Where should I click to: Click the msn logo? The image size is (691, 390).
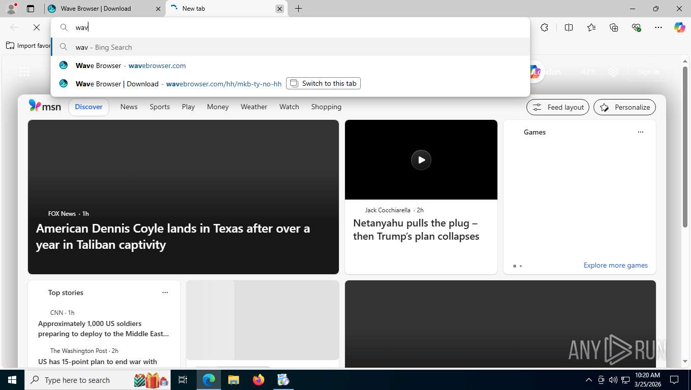[x=45, y=106]
